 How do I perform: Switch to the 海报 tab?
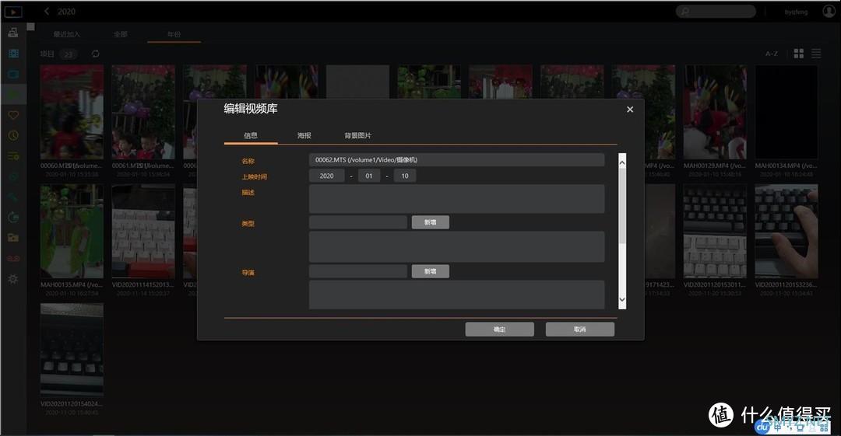(304, 135)
